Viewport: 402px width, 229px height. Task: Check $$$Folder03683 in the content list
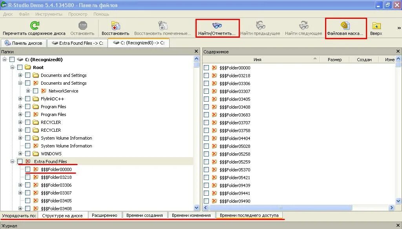pyautogui.click(x=206, y=115)
